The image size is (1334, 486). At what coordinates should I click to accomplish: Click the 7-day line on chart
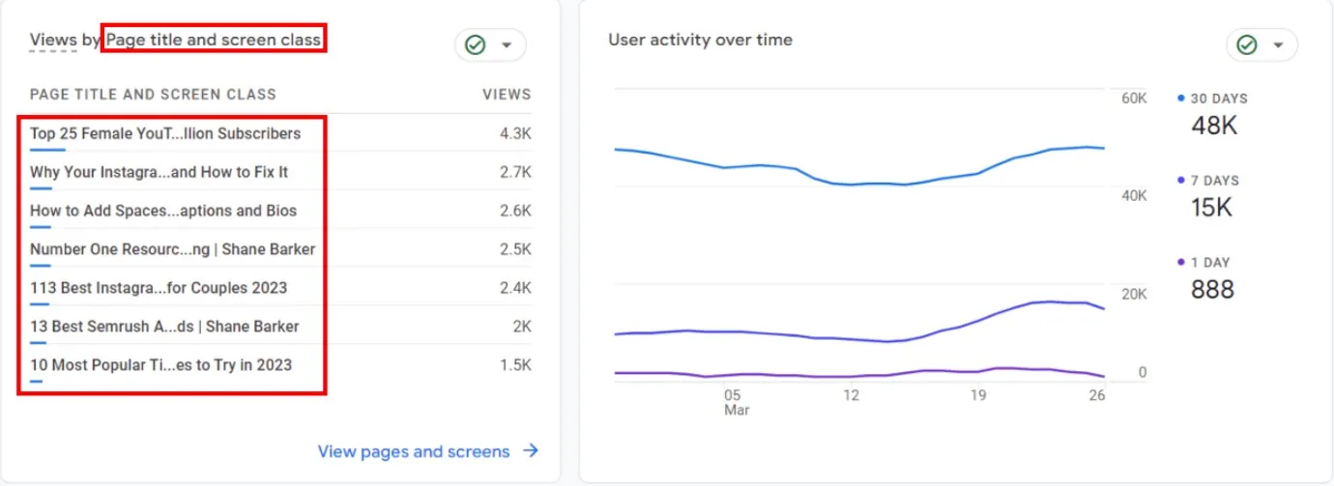tap(851, 339)
